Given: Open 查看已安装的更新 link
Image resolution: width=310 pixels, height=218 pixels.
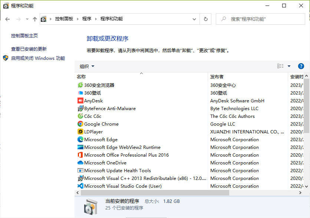Looking at the screenshot, I should tap(29, 49).
